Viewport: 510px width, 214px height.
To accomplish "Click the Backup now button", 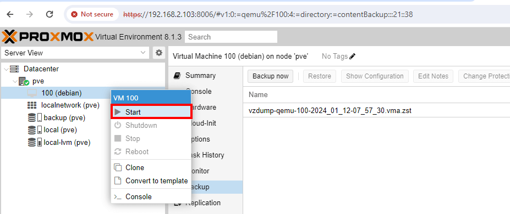I will [x=270, y=76].
